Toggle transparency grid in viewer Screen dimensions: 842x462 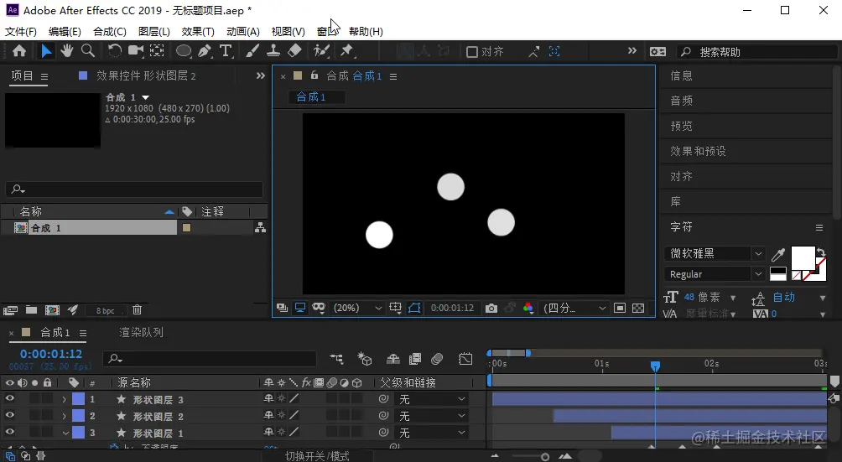coord(638,308)
